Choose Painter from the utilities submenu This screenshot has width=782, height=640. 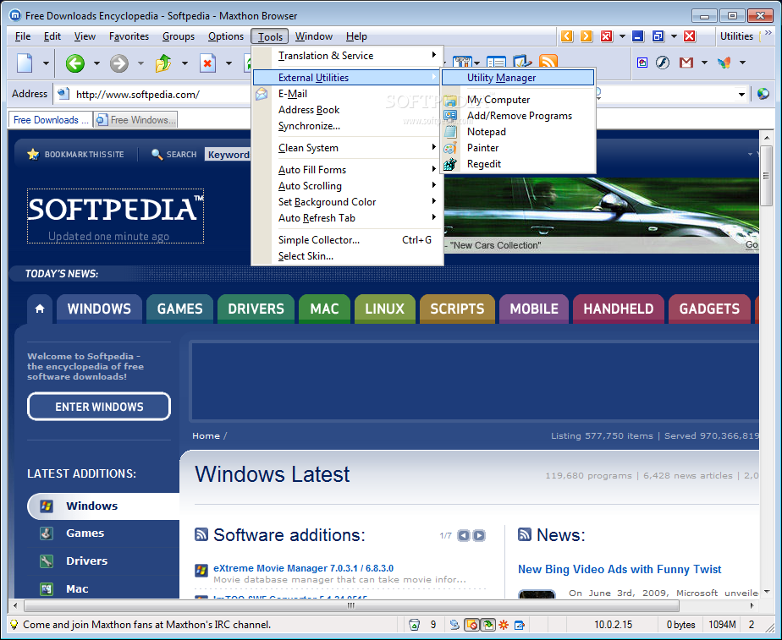tap(518, 148)
